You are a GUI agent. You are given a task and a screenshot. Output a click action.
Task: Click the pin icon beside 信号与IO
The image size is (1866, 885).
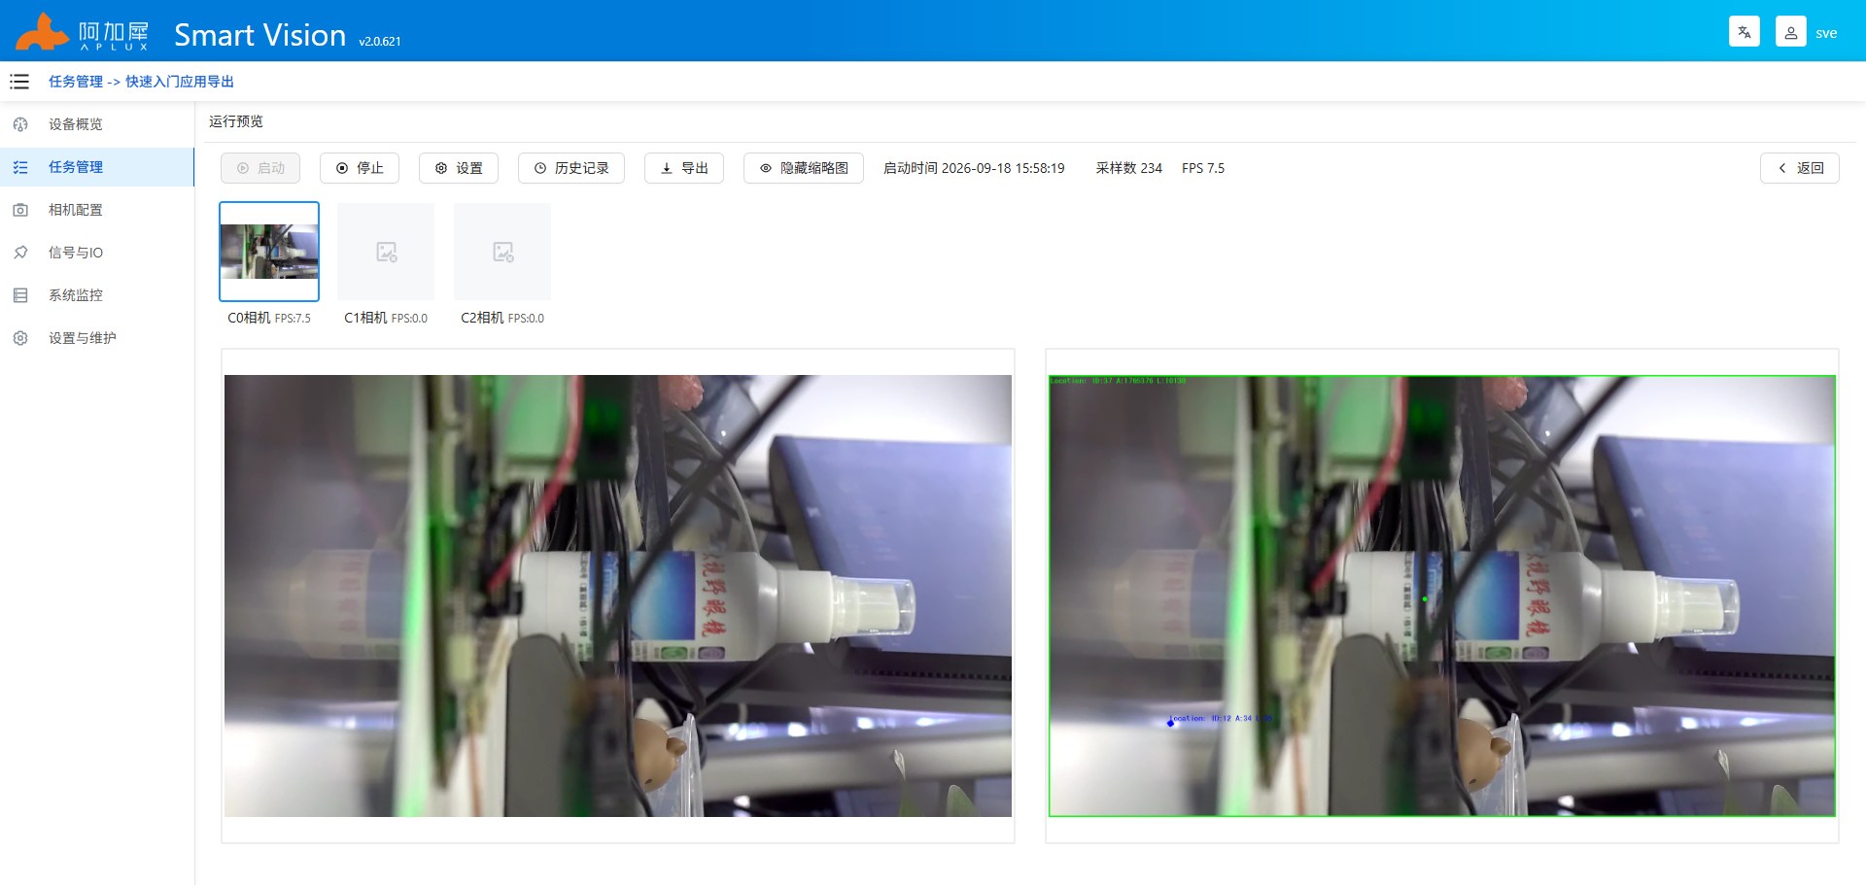pos(20,253)
